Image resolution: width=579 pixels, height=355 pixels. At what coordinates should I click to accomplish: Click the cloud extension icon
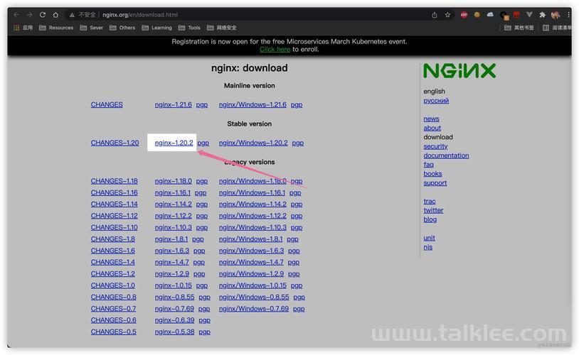click(490, 15)
